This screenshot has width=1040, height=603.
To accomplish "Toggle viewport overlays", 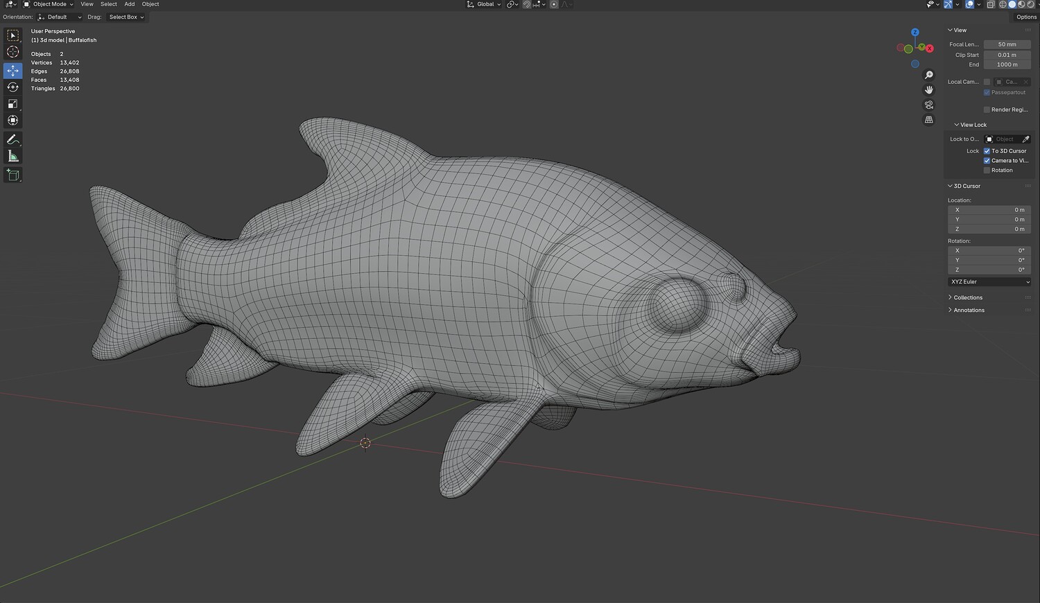I will pos(970,4).
